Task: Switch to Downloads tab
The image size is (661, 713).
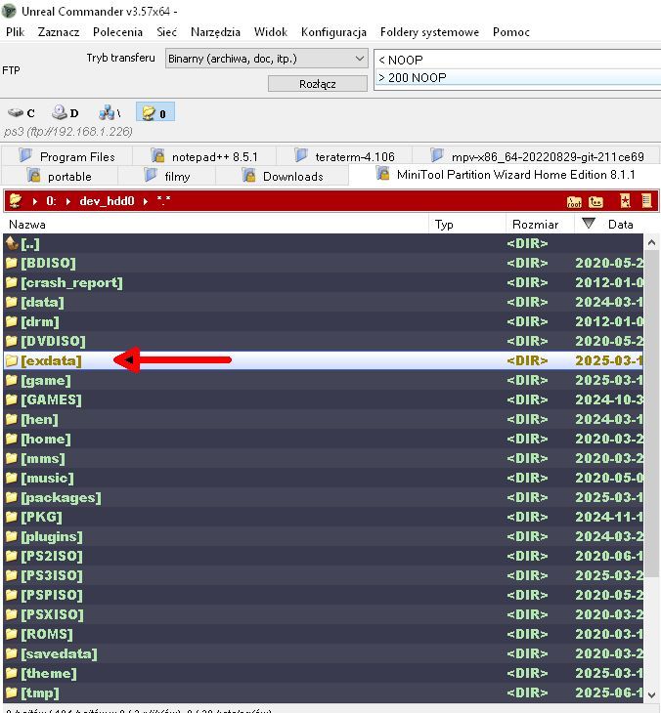Action: (283, 176)
